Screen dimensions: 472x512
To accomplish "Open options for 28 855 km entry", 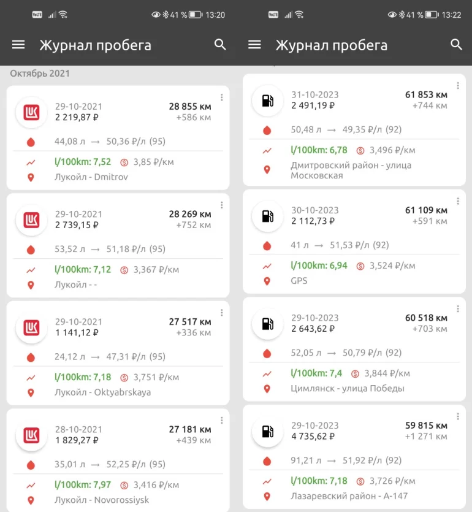I will click(x=222, y=97).
